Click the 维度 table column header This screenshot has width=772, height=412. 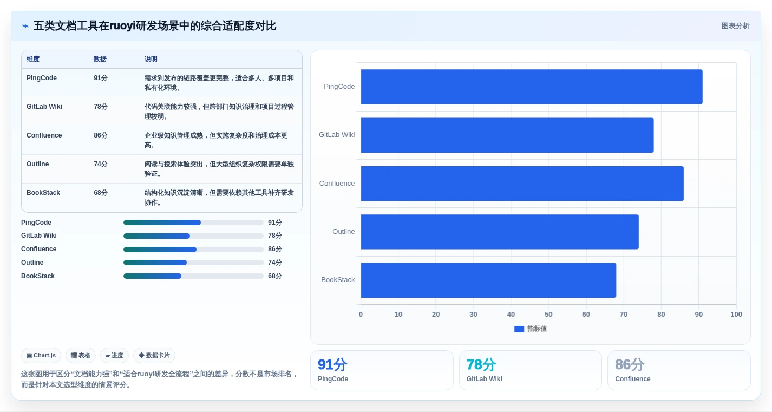[x=33, y=60]
